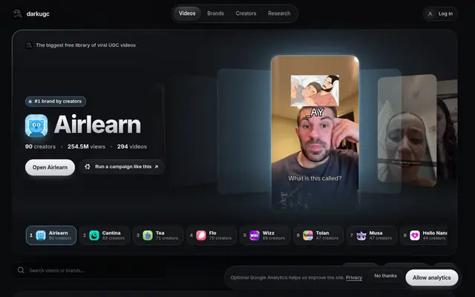The width and height of the screenshot is (475, 297).
Task: Click the Open Airlearn button
Action: [x=50, y=167]
